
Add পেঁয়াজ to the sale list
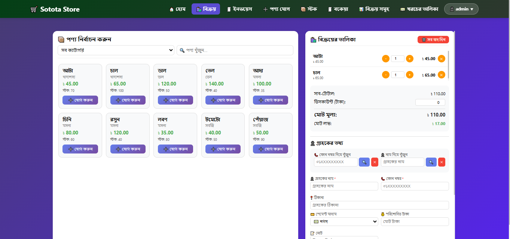(271, 149)
